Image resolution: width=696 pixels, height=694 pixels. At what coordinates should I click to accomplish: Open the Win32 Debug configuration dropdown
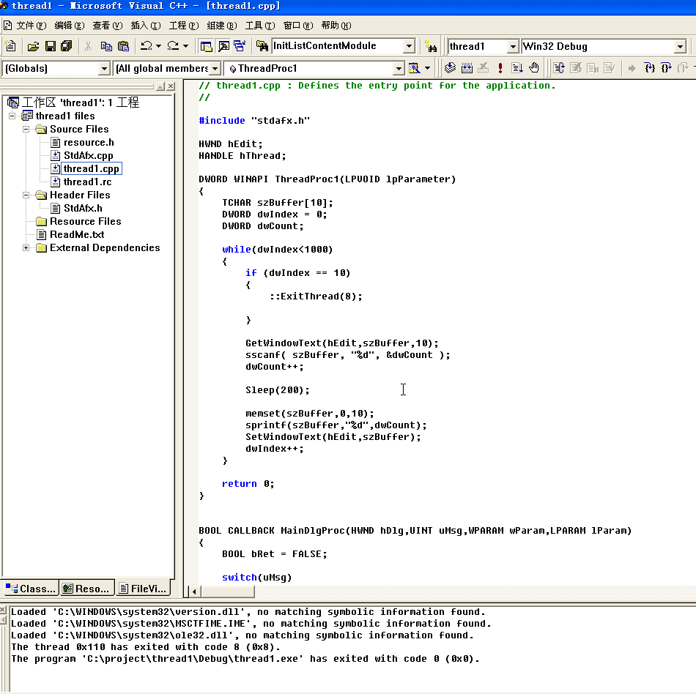tap(679, 47)
